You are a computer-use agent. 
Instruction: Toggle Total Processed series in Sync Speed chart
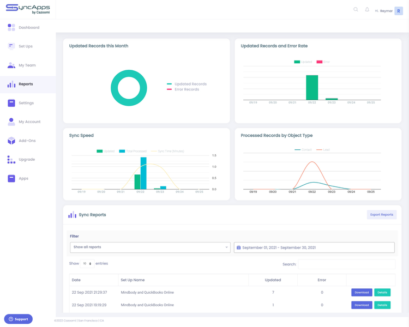[133, 151]
